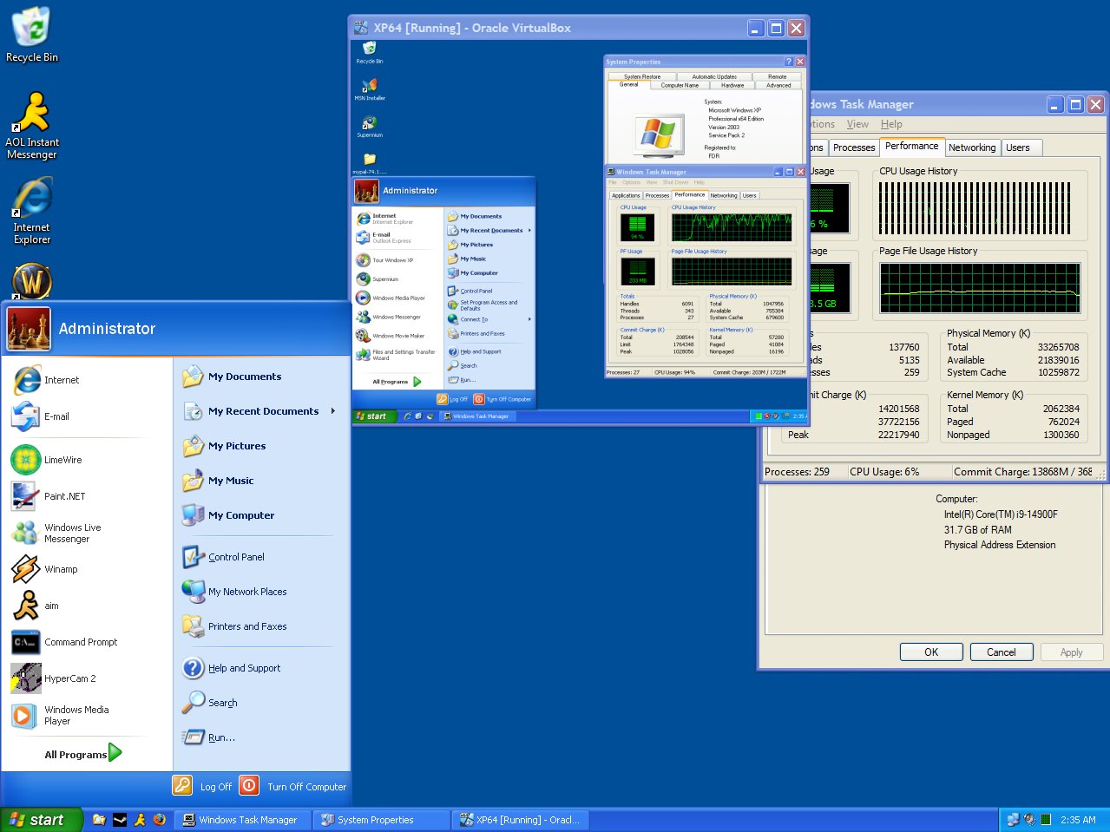Select the mypal-74 folder on guest desktop
This screenshot has height=832, width=1110.
[370, 163]
